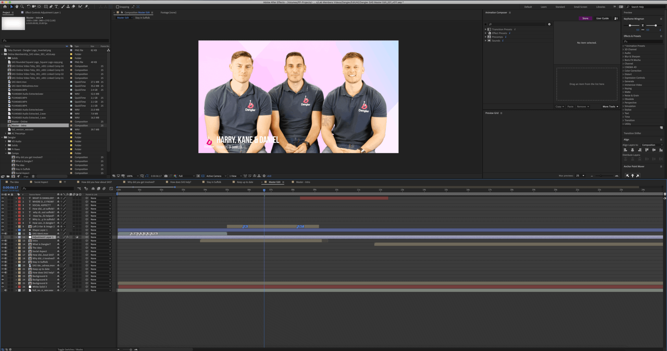Open Animation Composer settings gear
667x351 pixels.
click(x=549, y=24)
